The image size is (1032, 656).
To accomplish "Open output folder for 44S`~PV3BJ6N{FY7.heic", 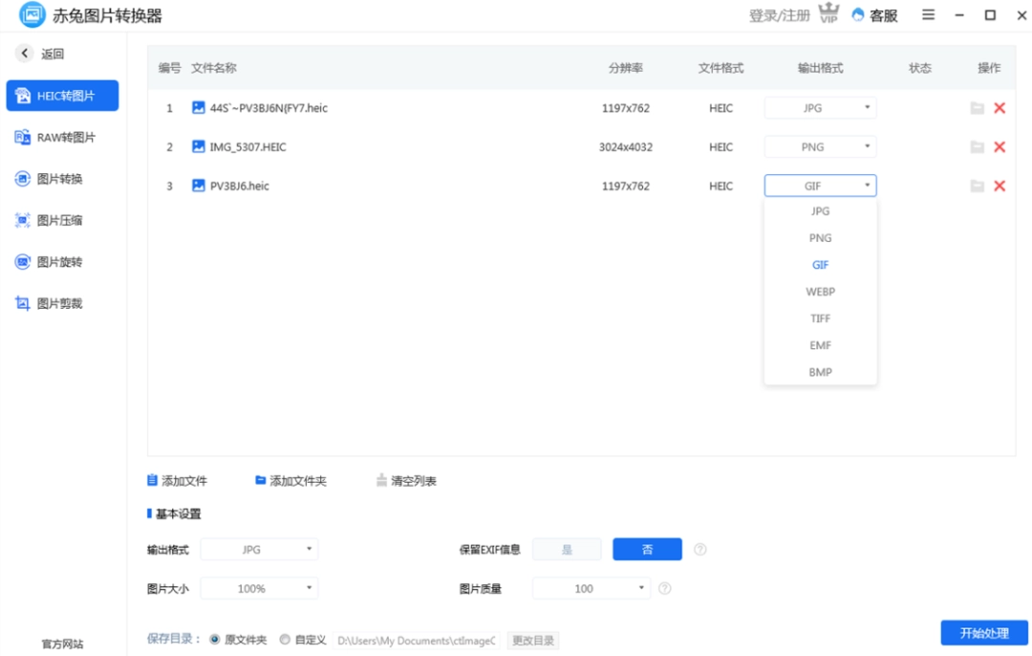I will [x=977, y=108].
